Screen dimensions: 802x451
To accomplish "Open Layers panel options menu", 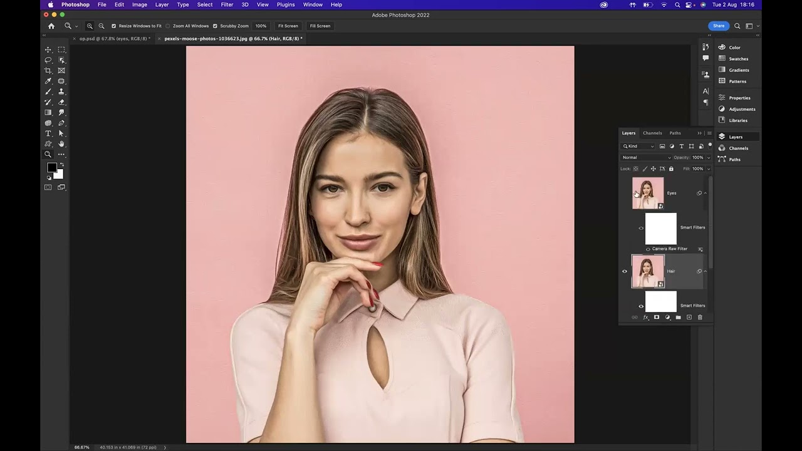I will coord(709,133).
